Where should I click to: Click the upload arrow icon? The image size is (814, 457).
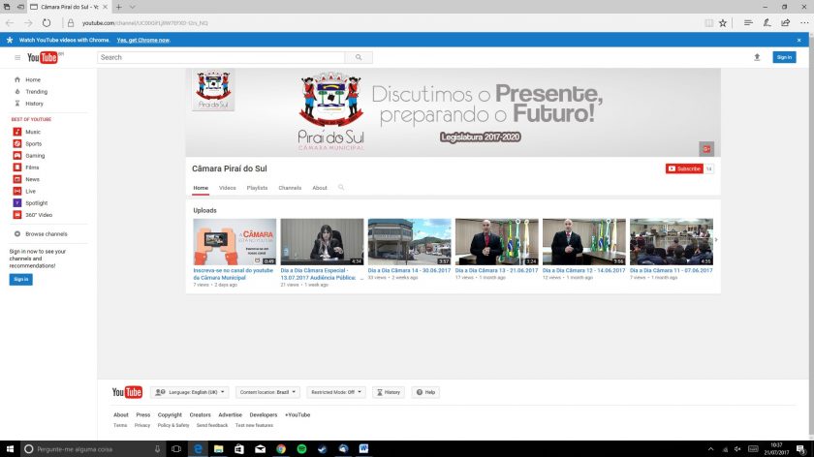(x=757, y=57)
